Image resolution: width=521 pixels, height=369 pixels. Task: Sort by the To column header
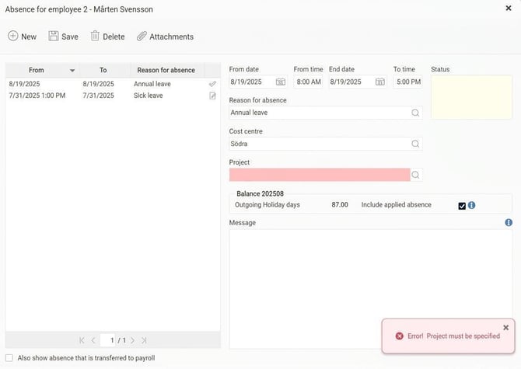(x=103, y=70)
